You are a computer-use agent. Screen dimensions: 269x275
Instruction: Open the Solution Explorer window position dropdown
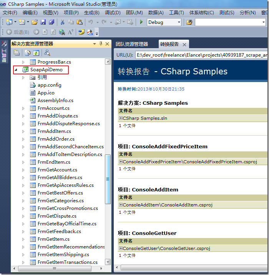(x=95, y=44)
